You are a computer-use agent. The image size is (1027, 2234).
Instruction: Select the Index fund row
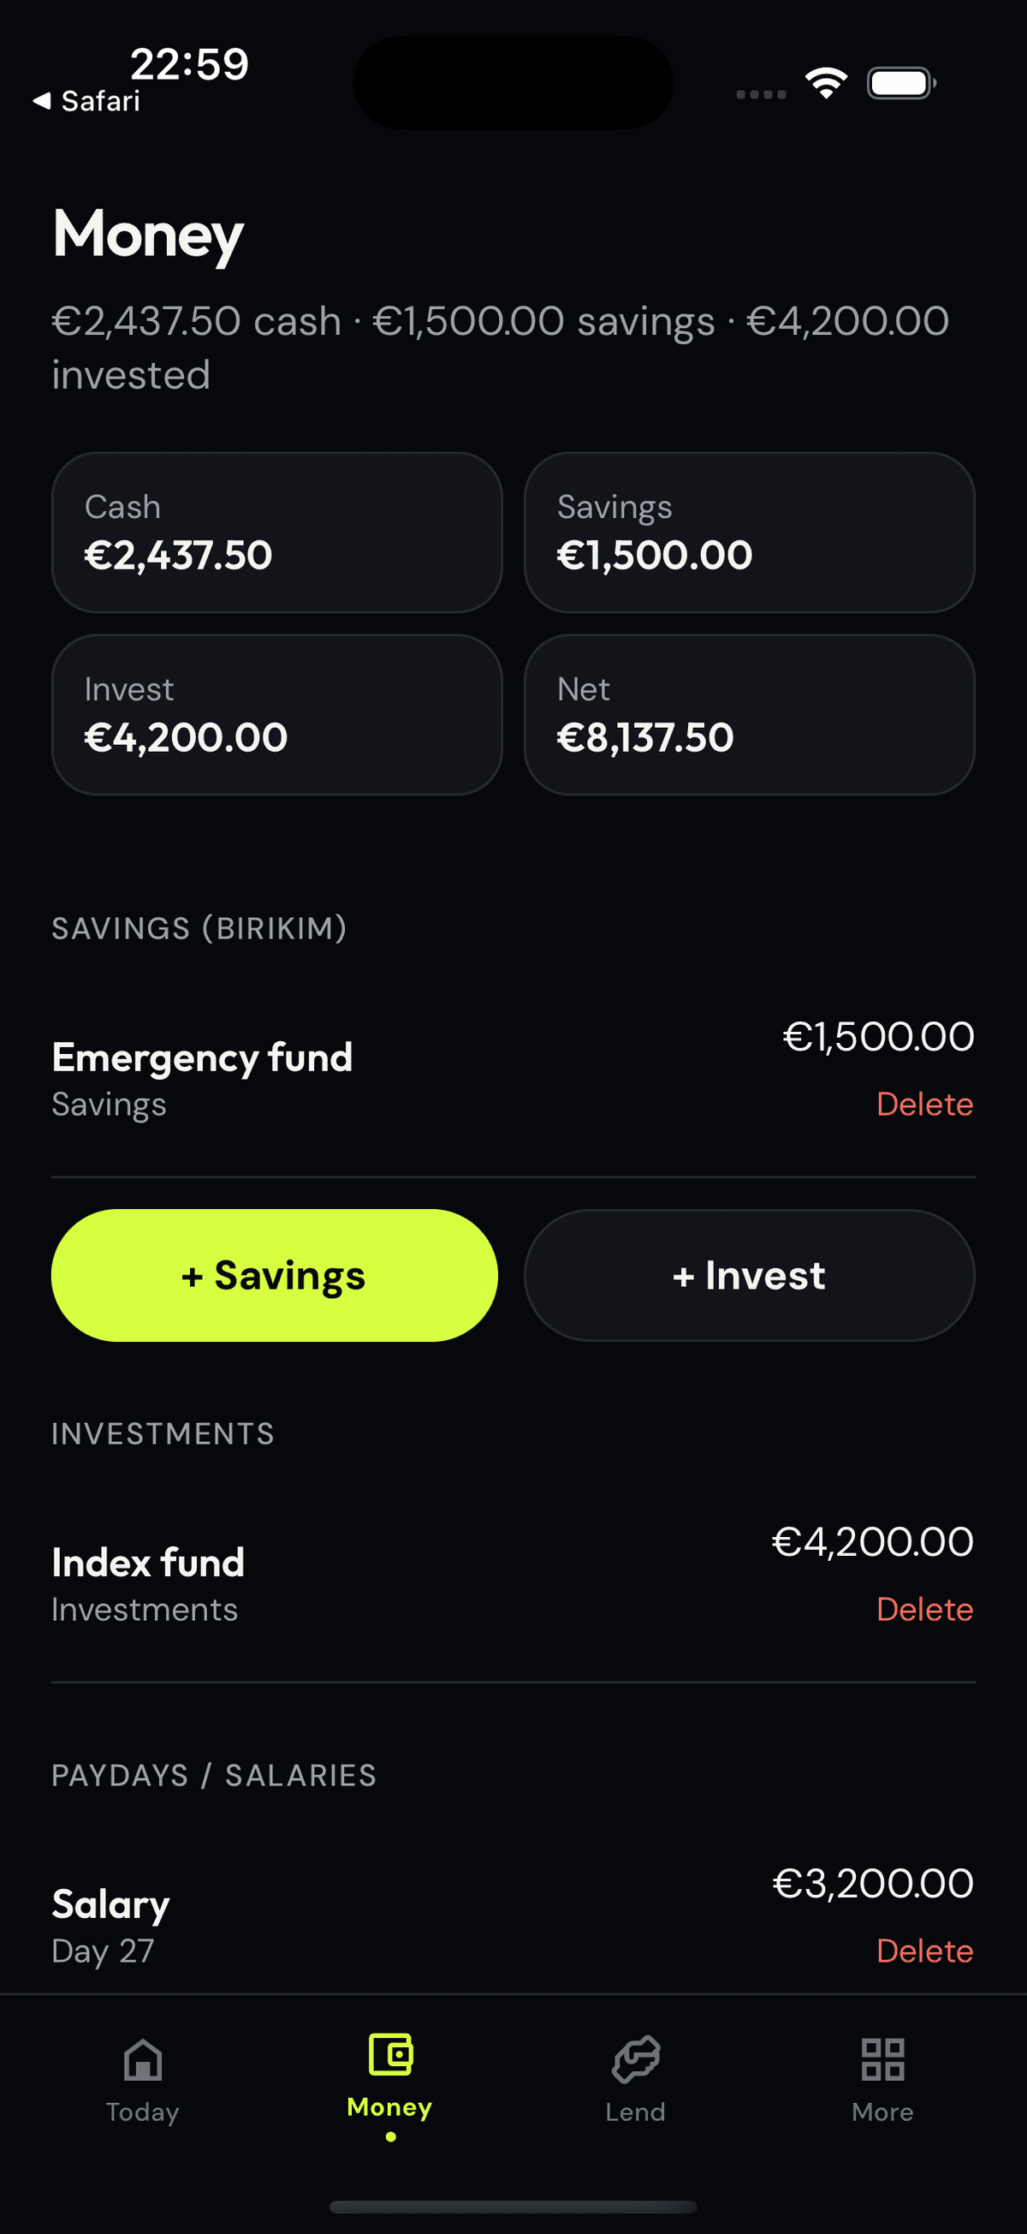(513, 1575)
